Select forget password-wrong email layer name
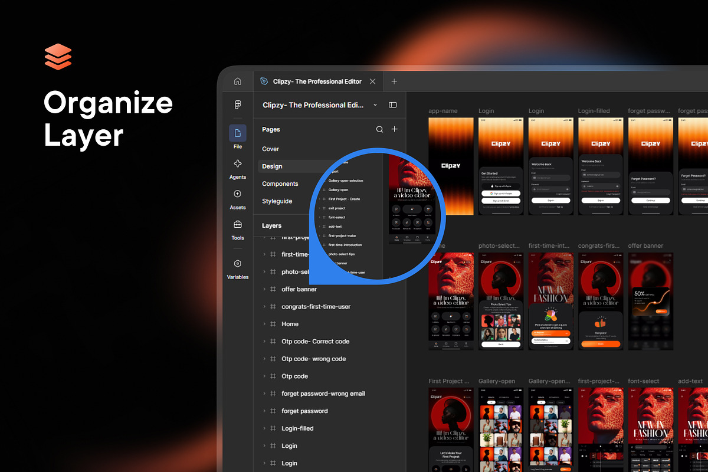 [x=323, y=394]
